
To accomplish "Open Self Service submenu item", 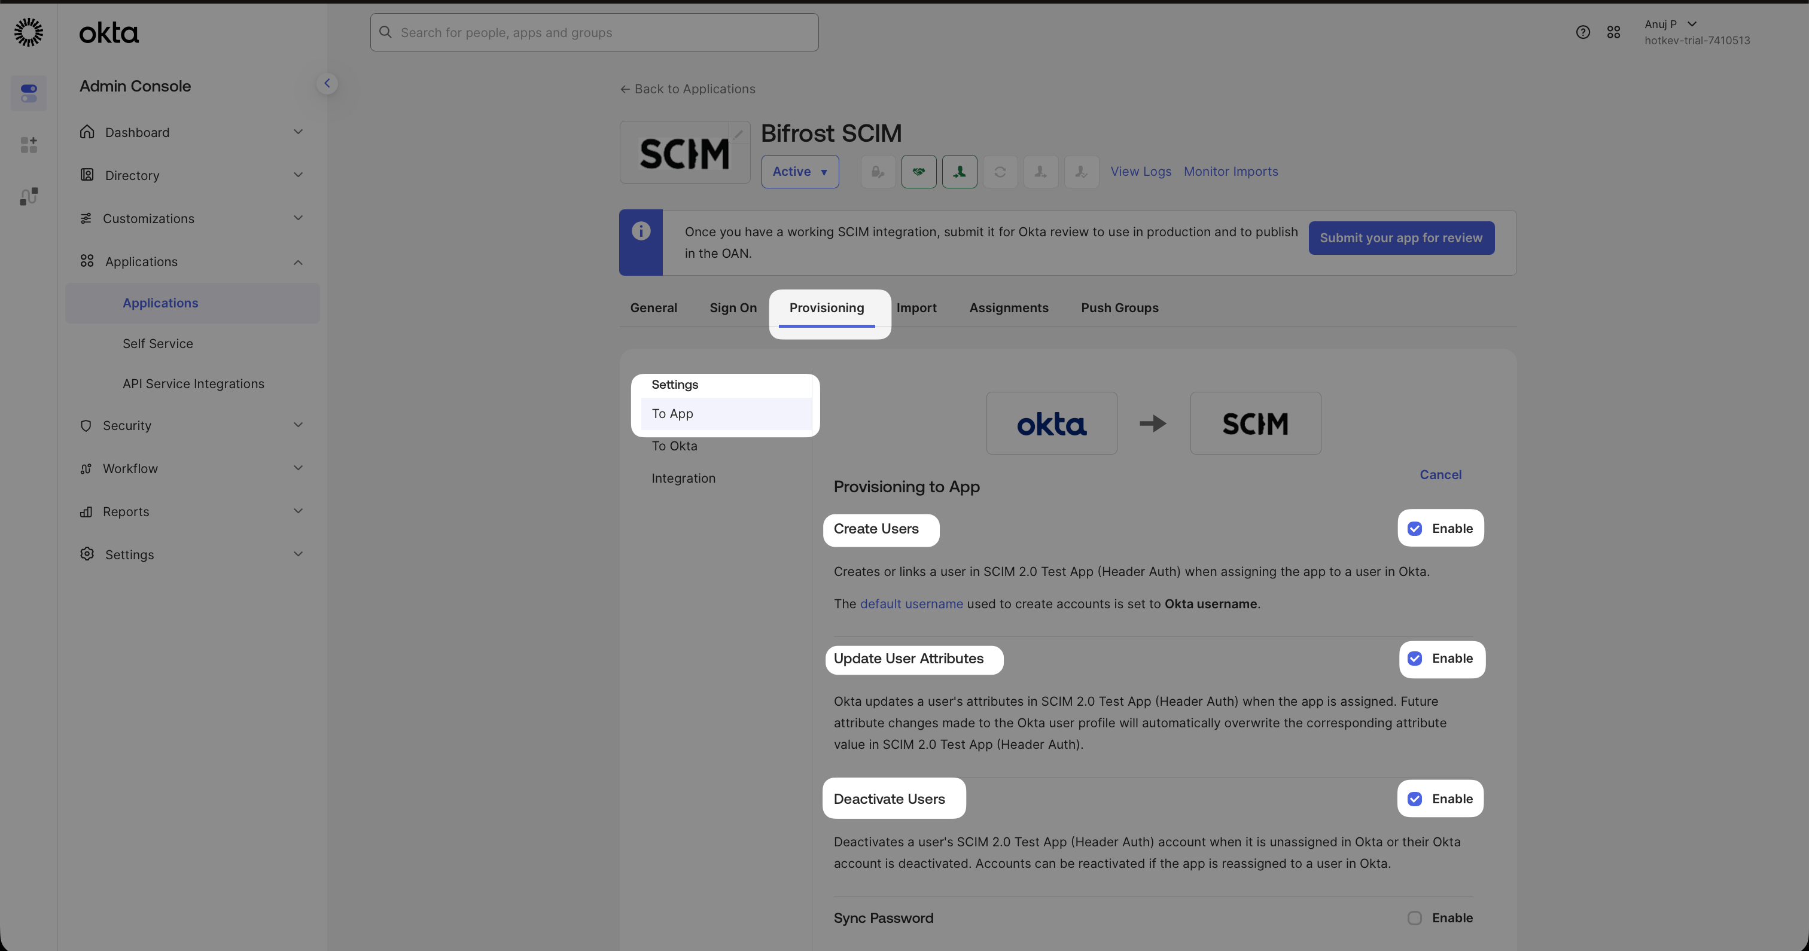I will (157, 343).
